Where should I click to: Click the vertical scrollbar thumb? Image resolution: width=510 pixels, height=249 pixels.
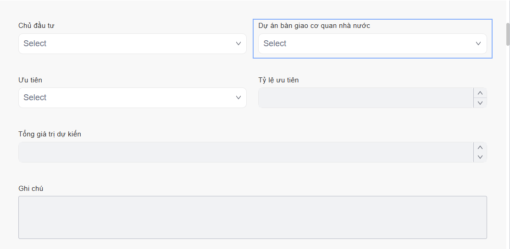508,34
